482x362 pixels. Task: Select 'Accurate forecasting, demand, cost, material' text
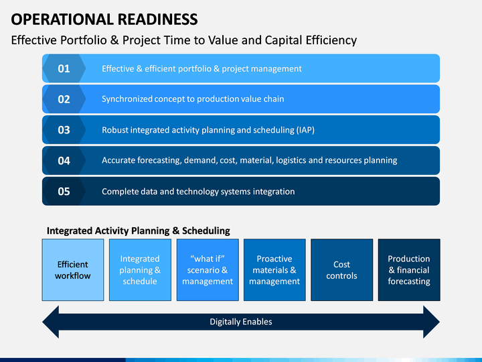click(187, 160)
